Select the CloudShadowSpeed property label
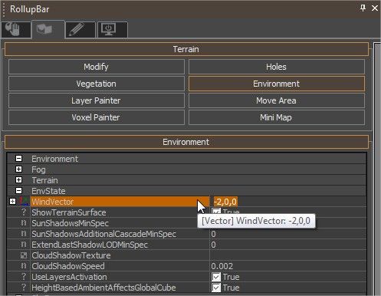This screenshot has height=296, width=381. click(68, 266)
